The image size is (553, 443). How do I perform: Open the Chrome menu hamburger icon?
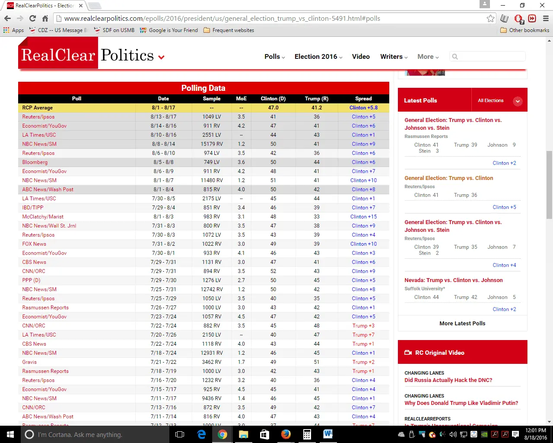point(546,18)
